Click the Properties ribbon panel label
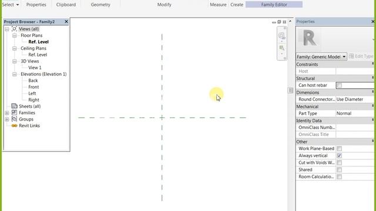The width and height of the screenshot is (376, 211). point(36,5)
